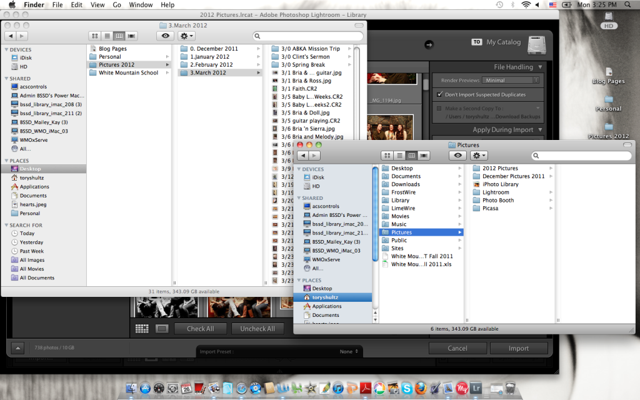Launch the App Store from the Dock
This screenshot has height=400, width=640.
(x=145, y=388)
